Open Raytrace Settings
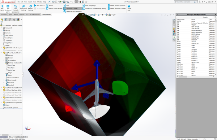This screenshot has width=217, height=140. 31,8
